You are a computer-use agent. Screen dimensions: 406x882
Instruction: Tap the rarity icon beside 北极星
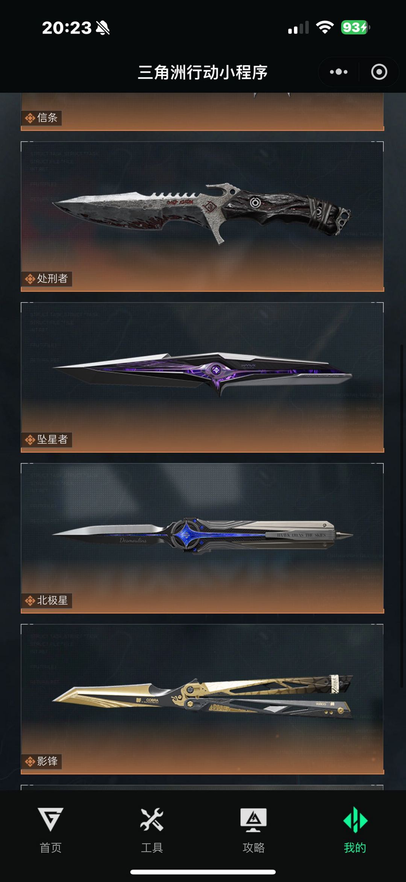pos(30,601)
